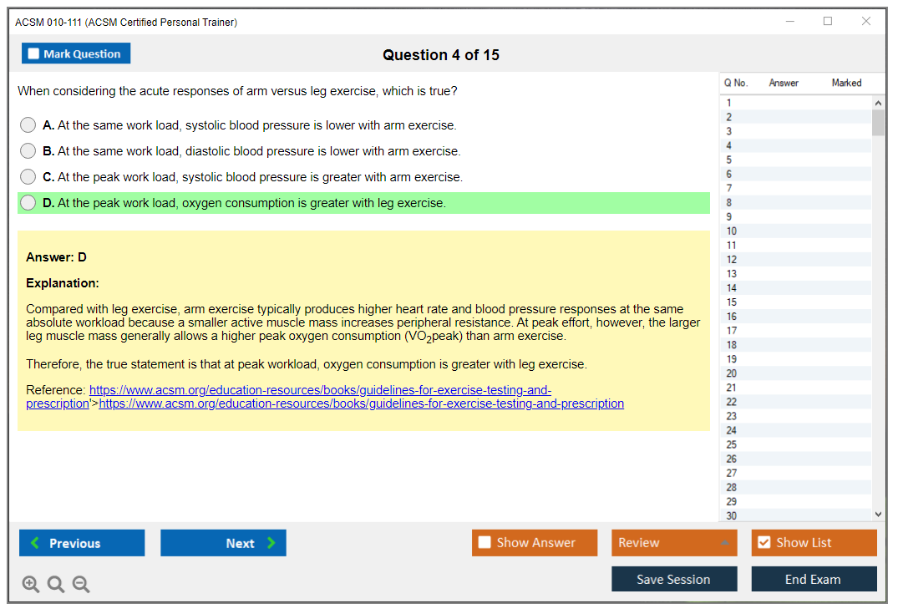This screenshot has height=614, width=898.
Task: Advance to the Next question
Action: point(223,543)
